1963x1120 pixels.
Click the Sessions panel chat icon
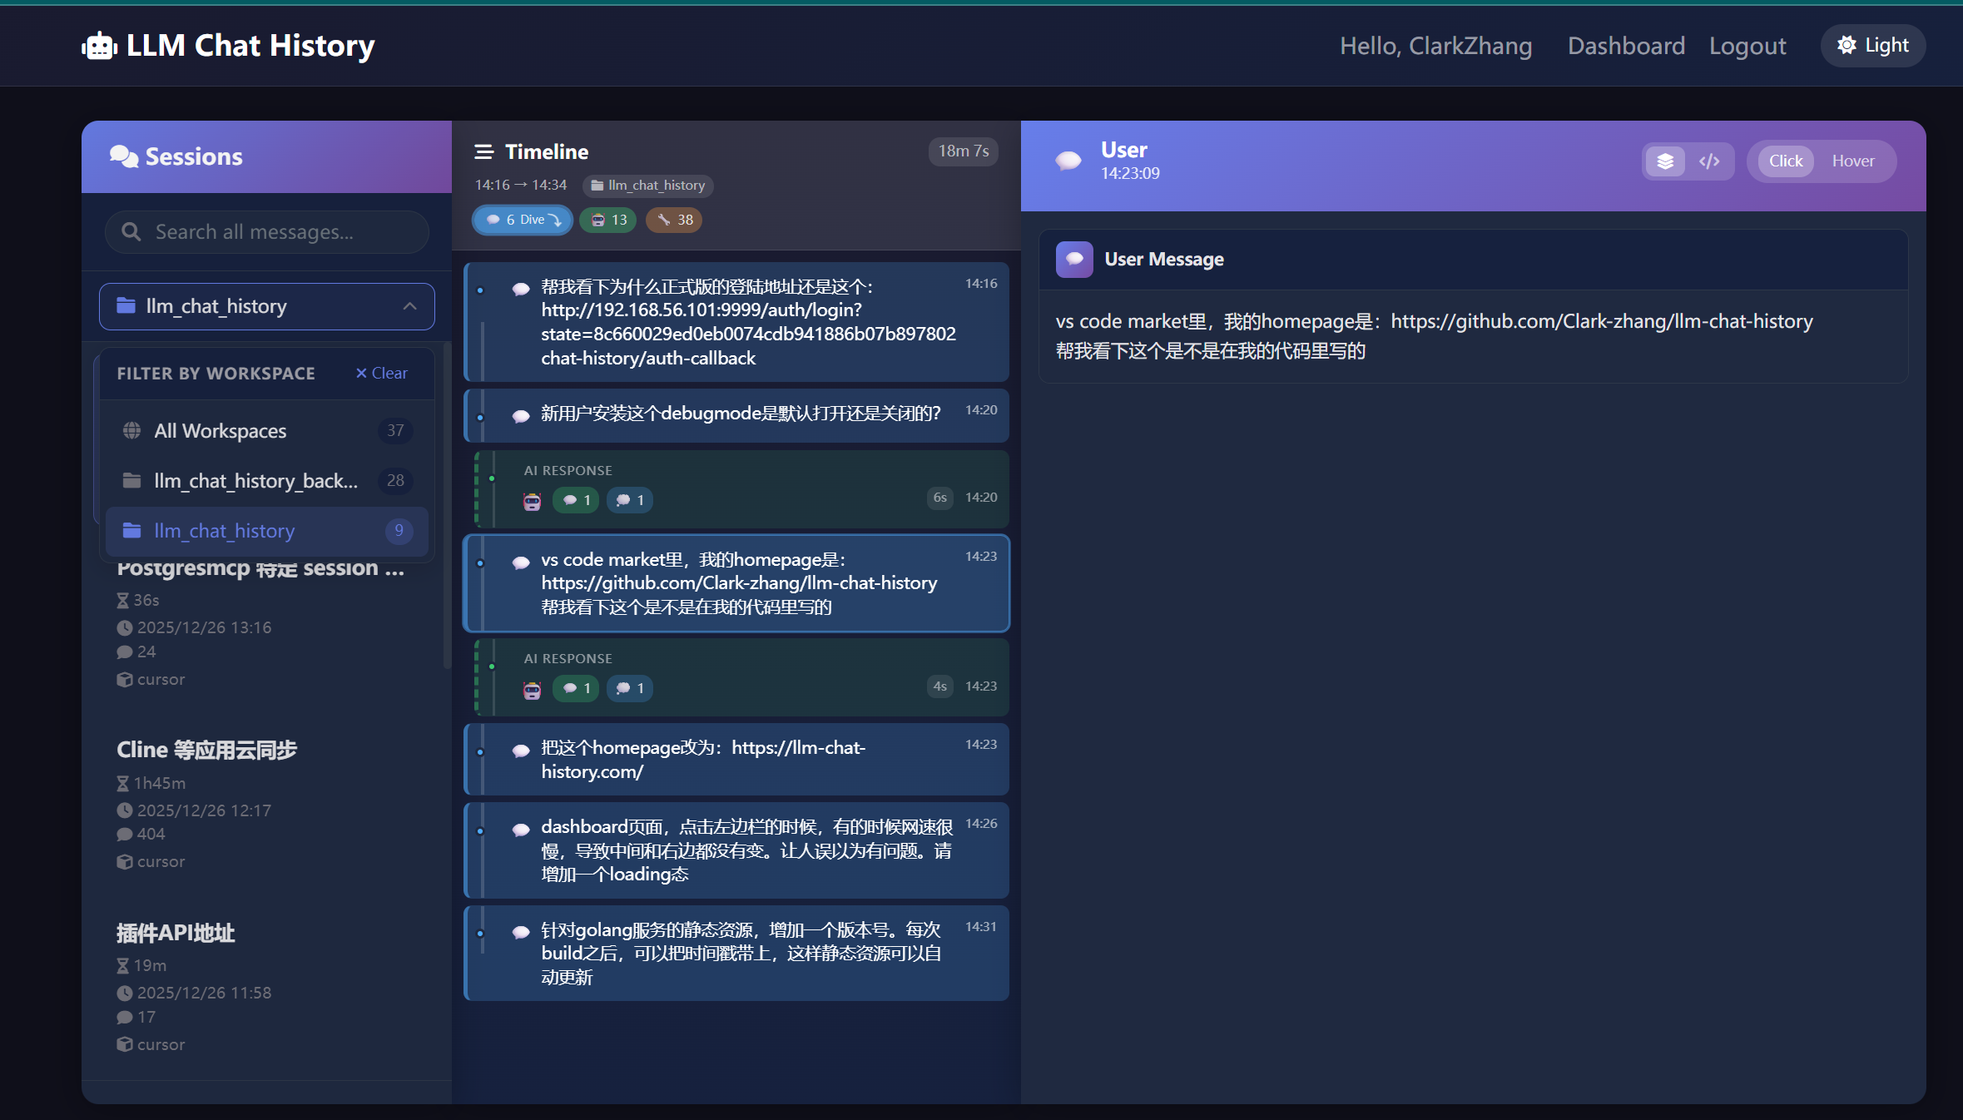click(x=124, y=156)
